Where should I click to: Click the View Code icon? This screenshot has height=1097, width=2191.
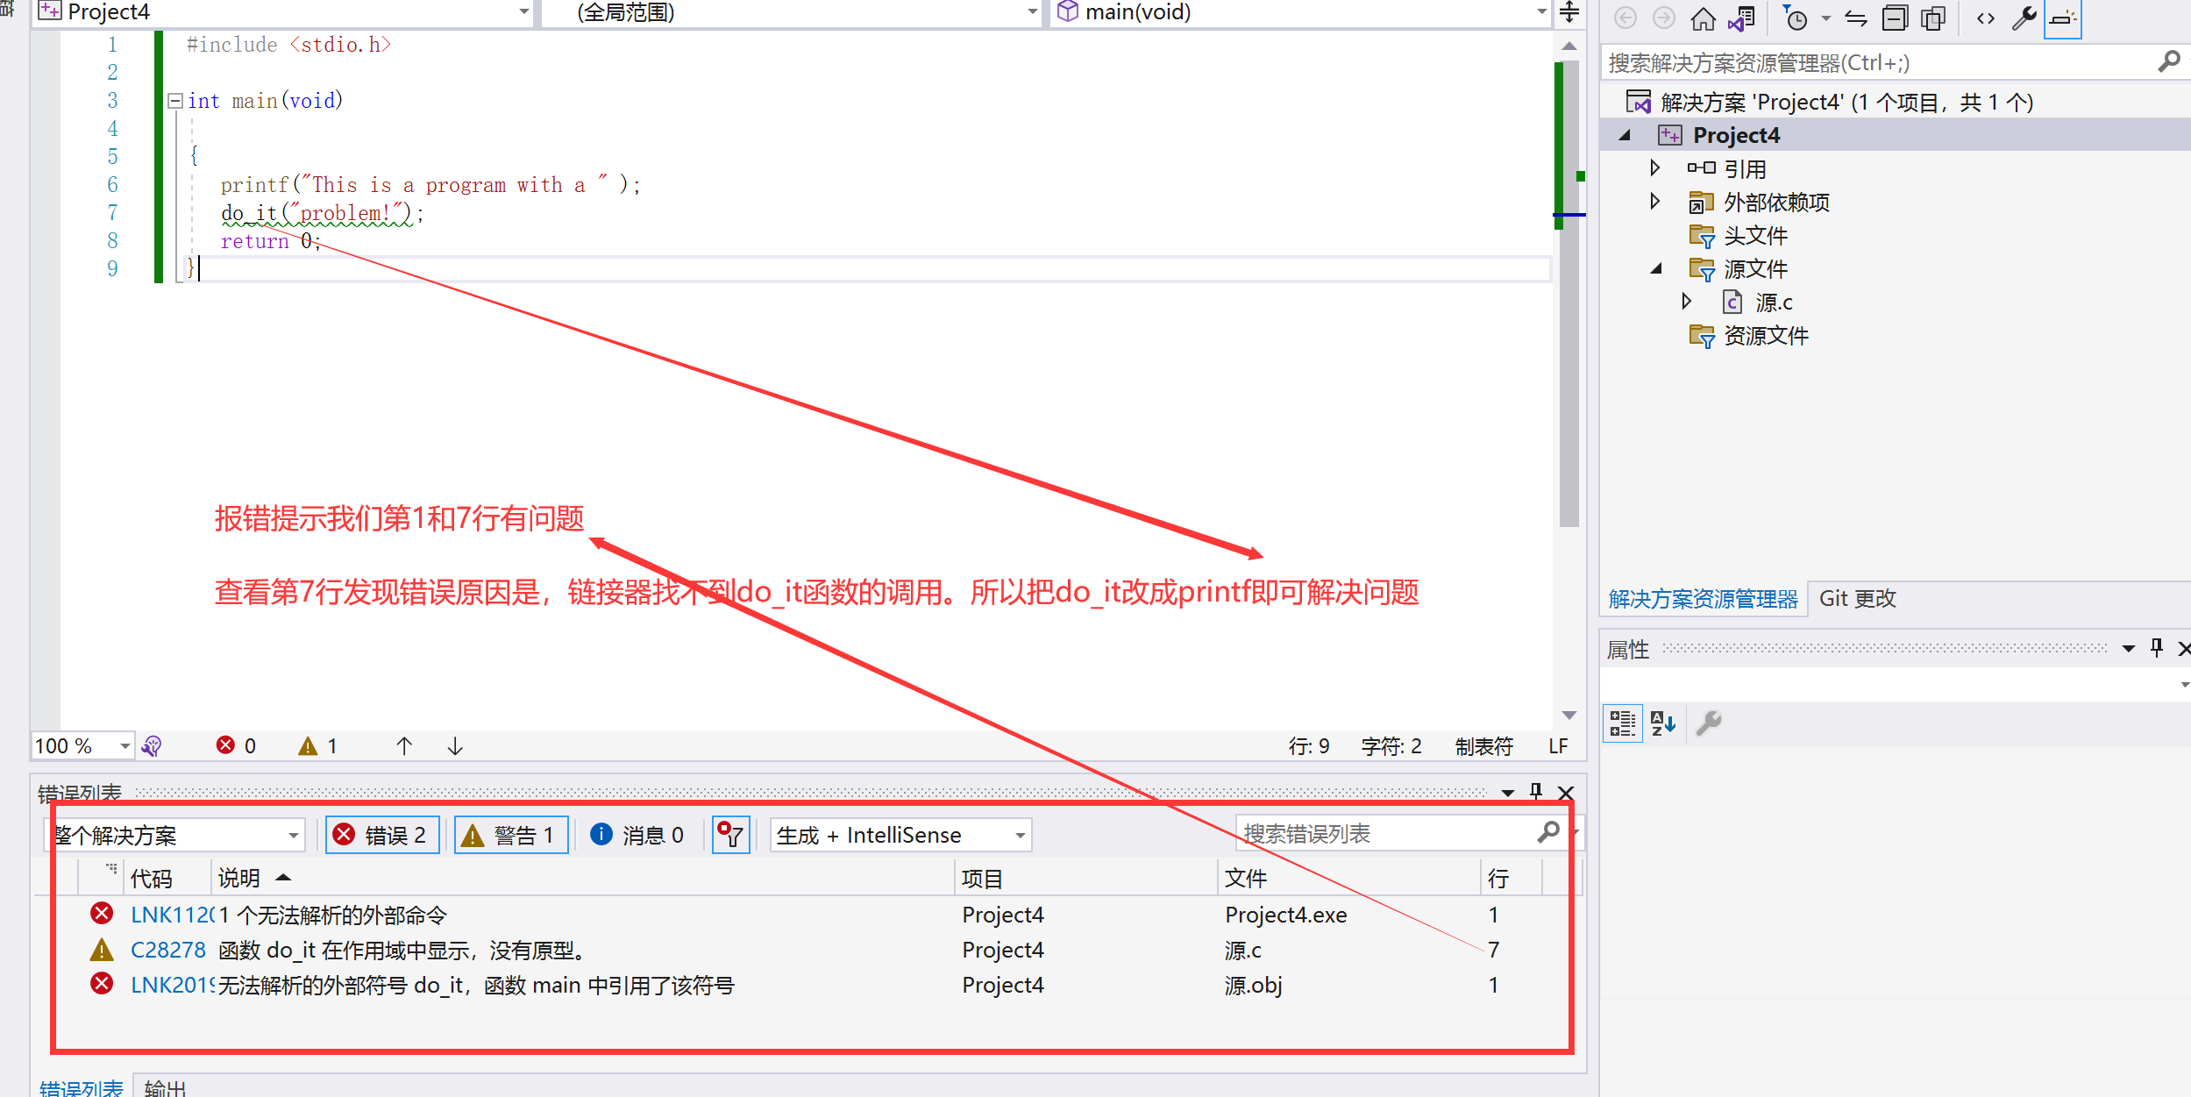tap(1986, 18)
